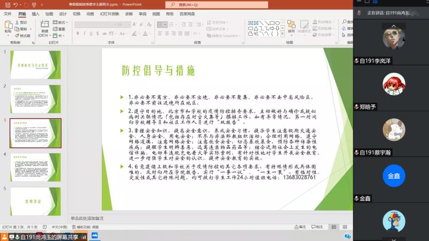This screenshot has width=429, height=241.
Task: Select slide 4 thumbnail in panel
Action: pyautogui.click(x=35, y=165)
